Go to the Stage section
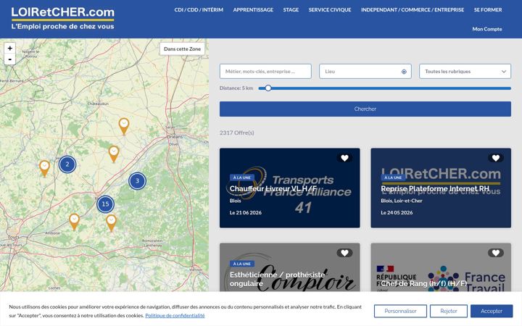 click(291, 10)
